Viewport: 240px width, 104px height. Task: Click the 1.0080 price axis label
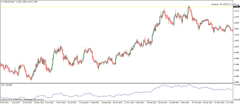click(x=237, y=76)
